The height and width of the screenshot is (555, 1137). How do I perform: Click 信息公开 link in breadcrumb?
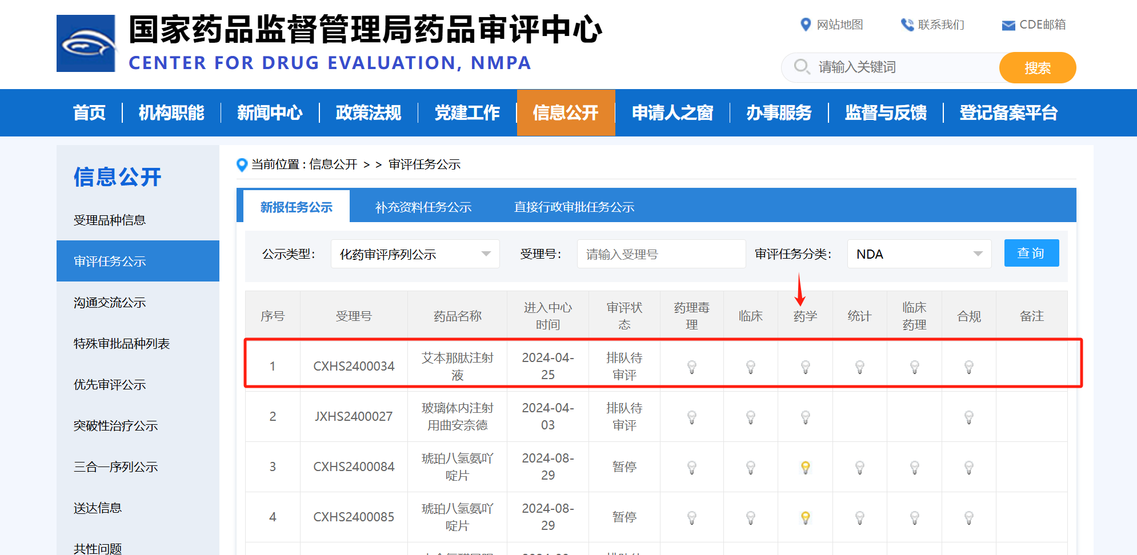(333, 164)
